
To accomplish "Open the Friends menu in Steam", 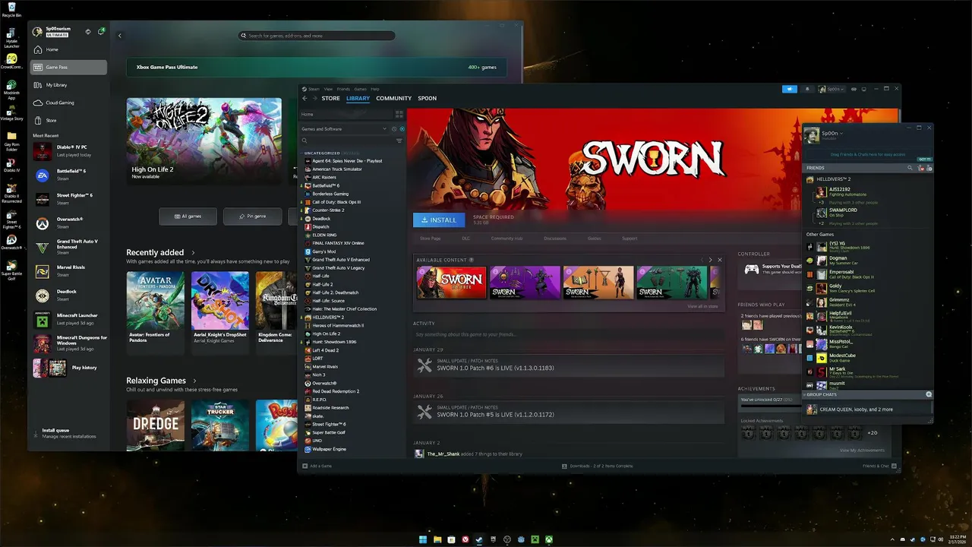I will coord(343,89).
